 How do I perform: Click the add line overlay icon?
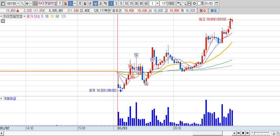click(x=184, y=3)
